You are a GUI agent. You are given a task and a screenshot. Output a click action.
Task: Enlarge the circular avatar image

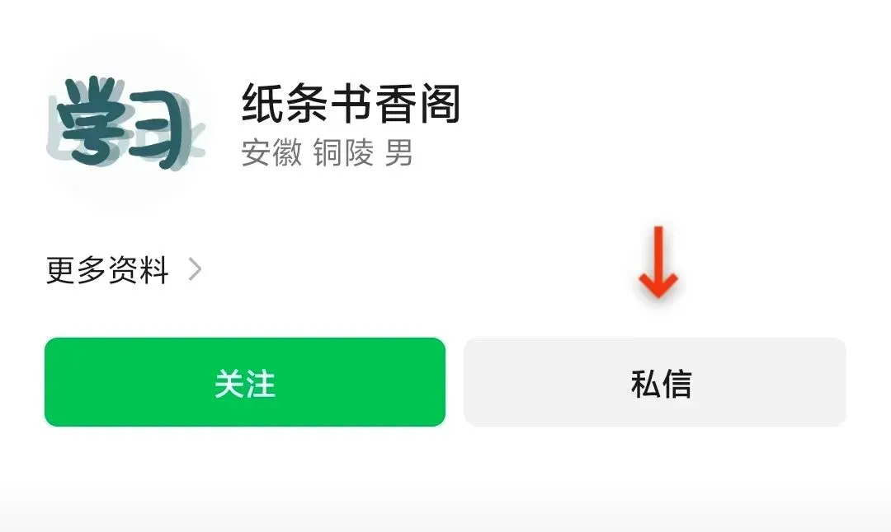tap(125, 125)
